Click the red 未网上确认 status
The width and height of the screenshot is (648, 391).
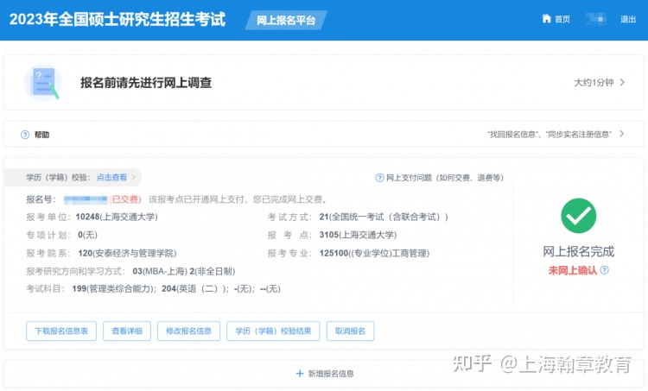[573, 270]
